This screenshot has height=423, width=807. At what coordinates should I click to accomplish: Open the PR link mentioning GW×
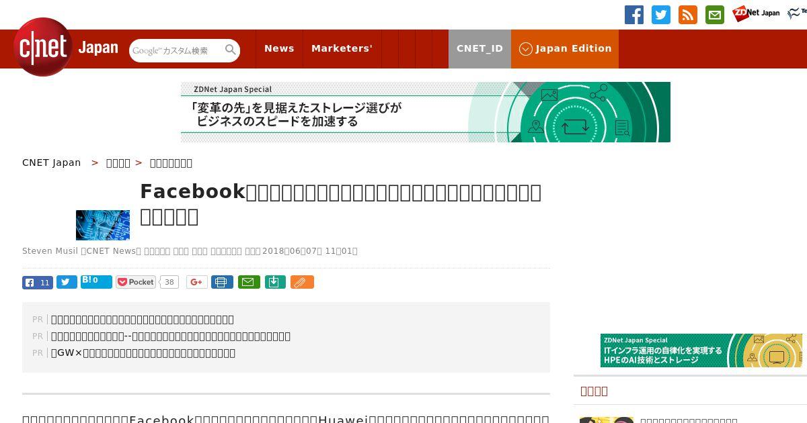click(143, 353)
